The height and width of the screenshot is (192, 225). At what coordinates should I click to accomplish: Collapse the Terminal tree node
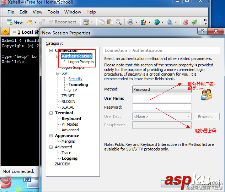[51, 113]
